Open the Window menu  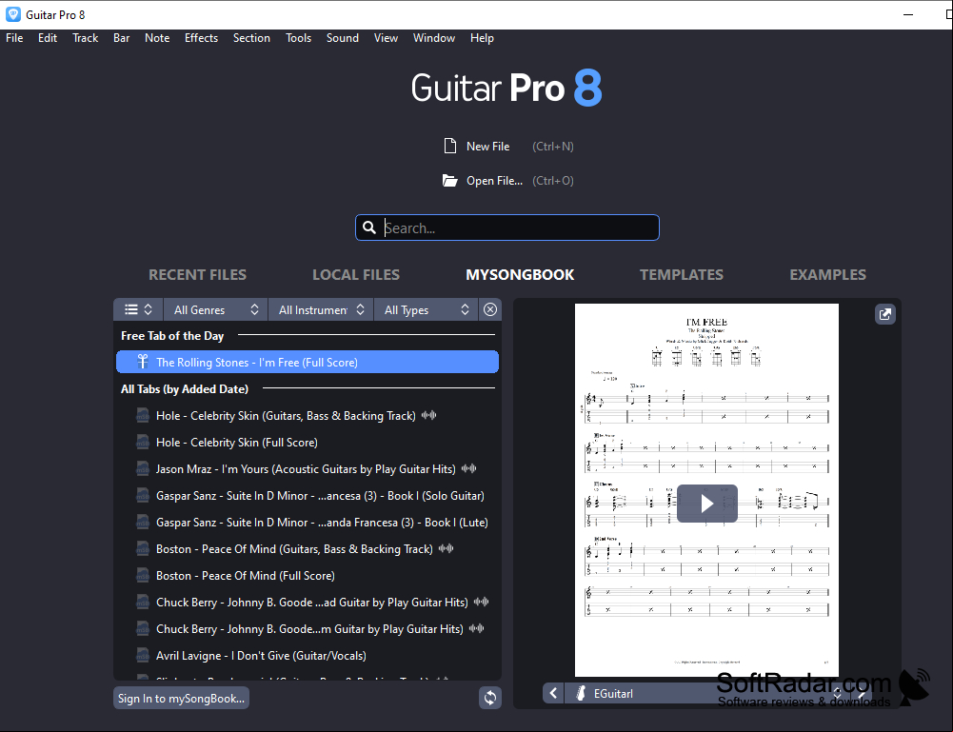(434, 38)
